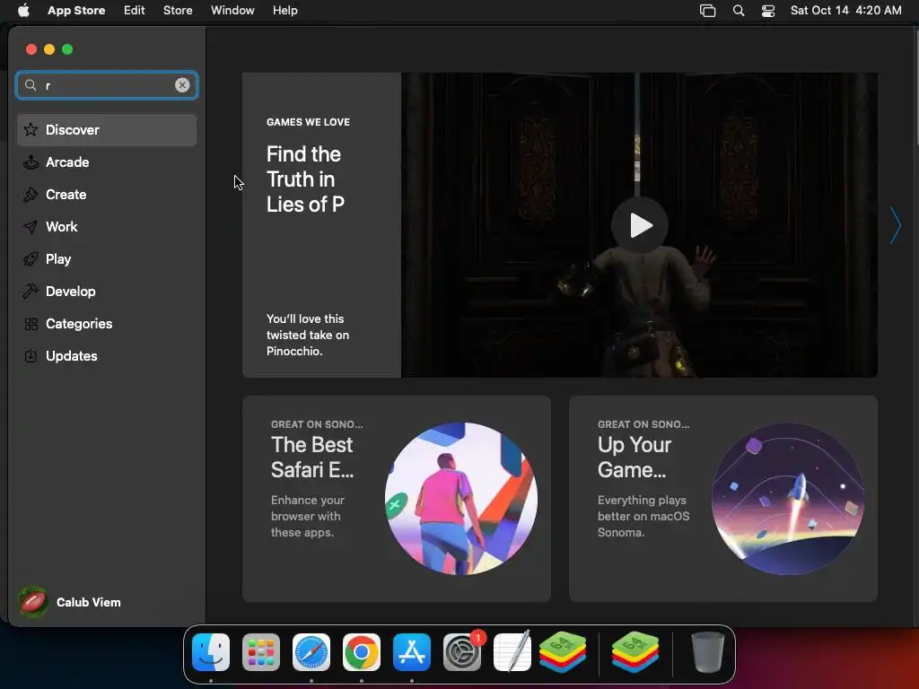The height and width of the screenshot is (689, 919).
Task: Select the Categories sidebar label
Action: pos(79,323)
